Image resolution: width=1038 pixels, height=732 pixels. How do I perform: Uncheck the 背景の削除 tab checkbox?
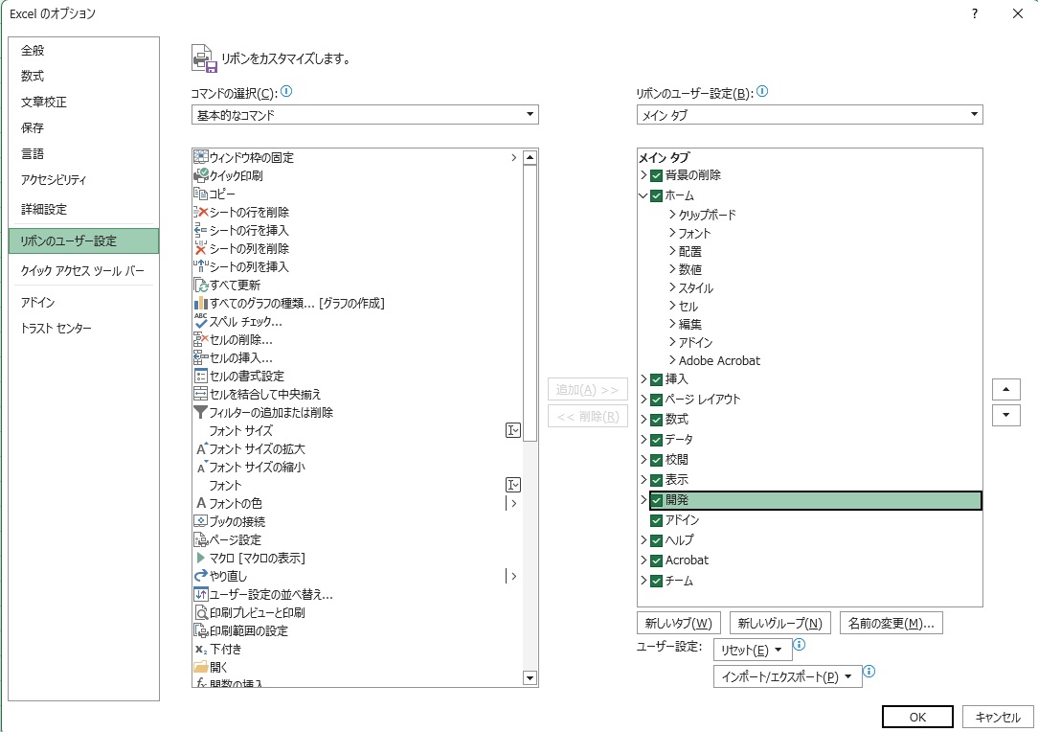(x=656, y=175)
